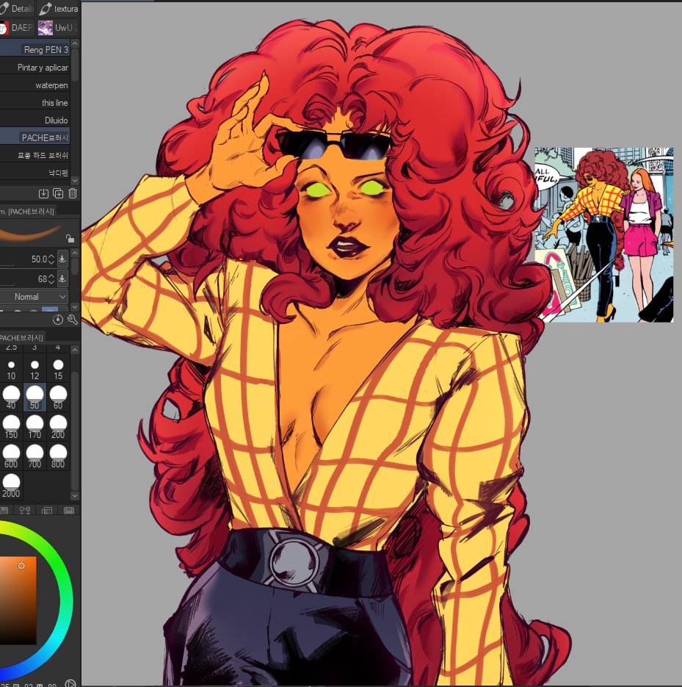Pick brush size preset 170
Image resolution: width=682 pixels, height=687 pixels.
[x=35, y=427]
